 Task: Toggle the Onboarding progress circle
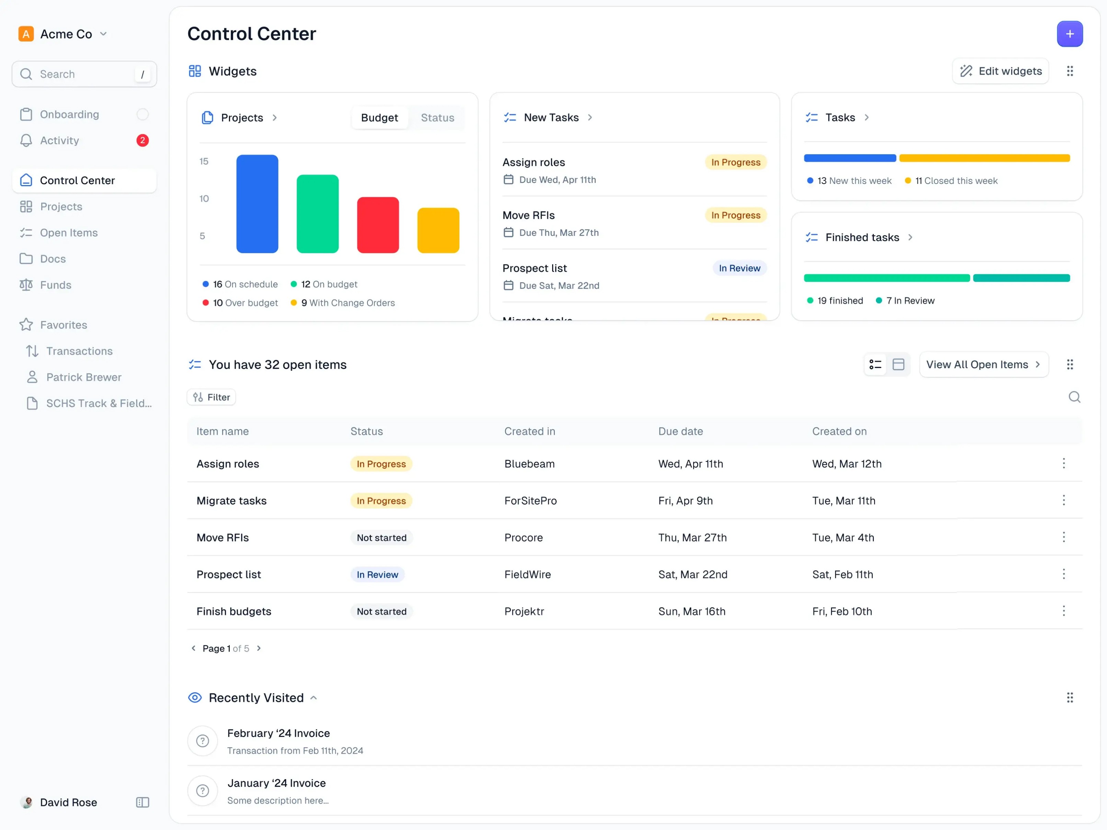[142, 115]
